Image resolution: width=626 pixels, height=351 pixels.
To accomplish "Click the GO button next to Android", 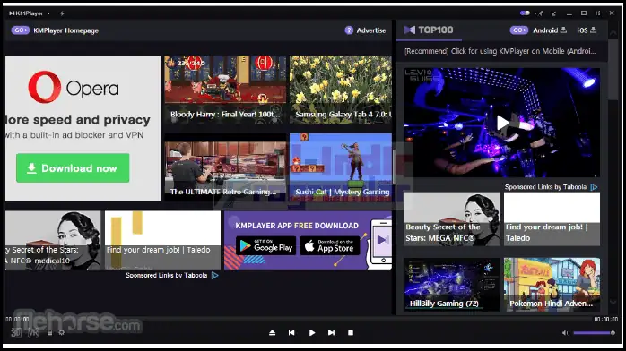I will click(518, 30).
